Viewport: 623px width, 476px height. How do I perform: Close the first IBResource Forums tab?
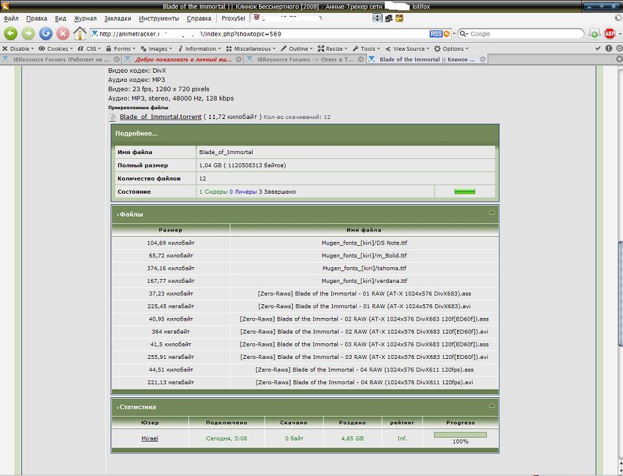[117, 60]
